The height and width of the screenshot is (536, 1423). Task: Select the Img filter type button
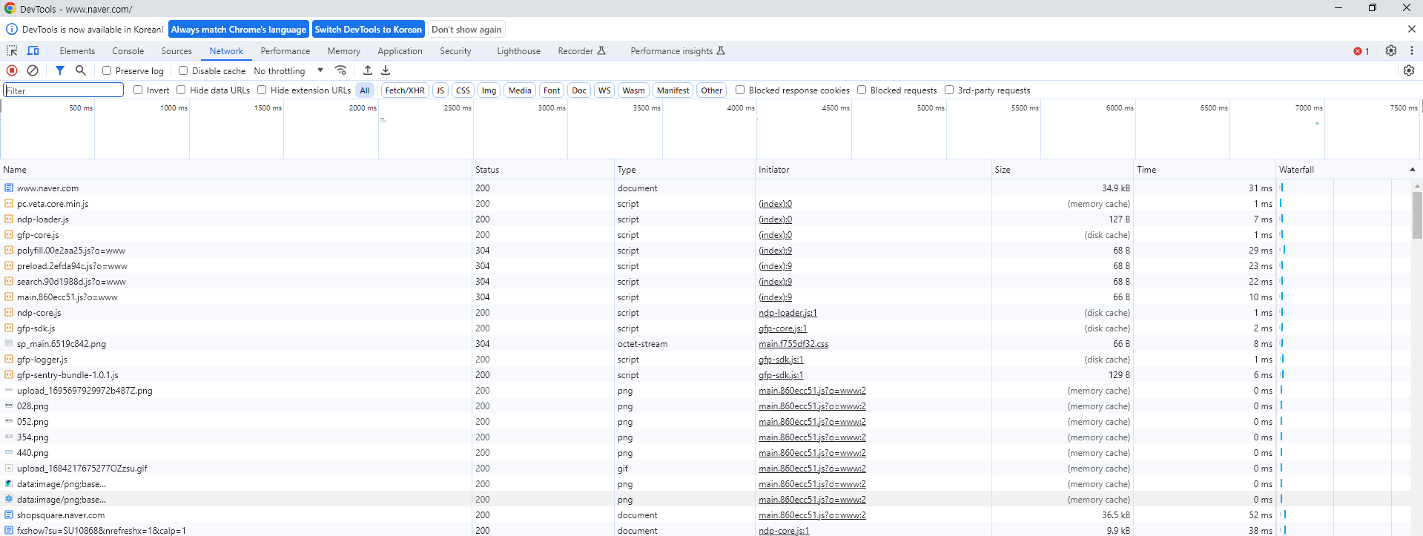[x=489, y=90]
